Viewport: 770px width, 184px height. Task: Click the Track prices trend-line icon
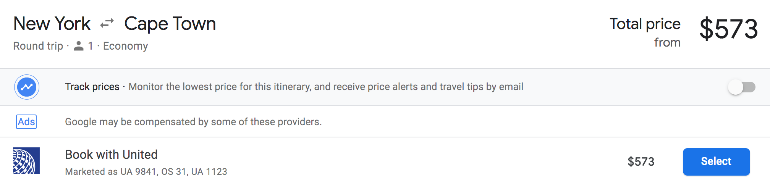pyautogui.click(x=27, y=87)
